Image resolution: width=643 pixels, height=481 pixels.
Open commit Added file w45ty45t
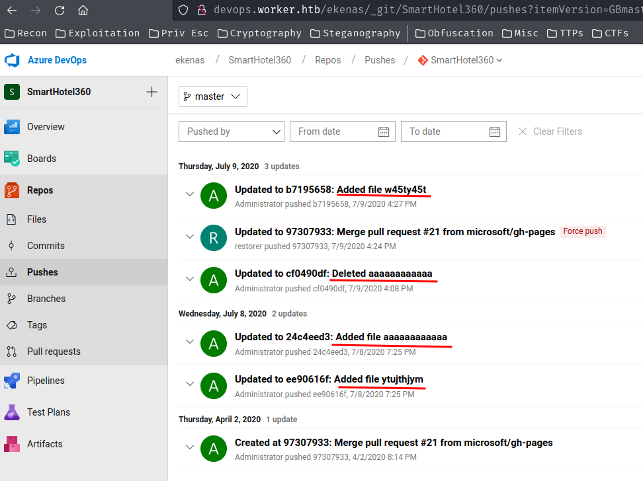coord(382,190)
